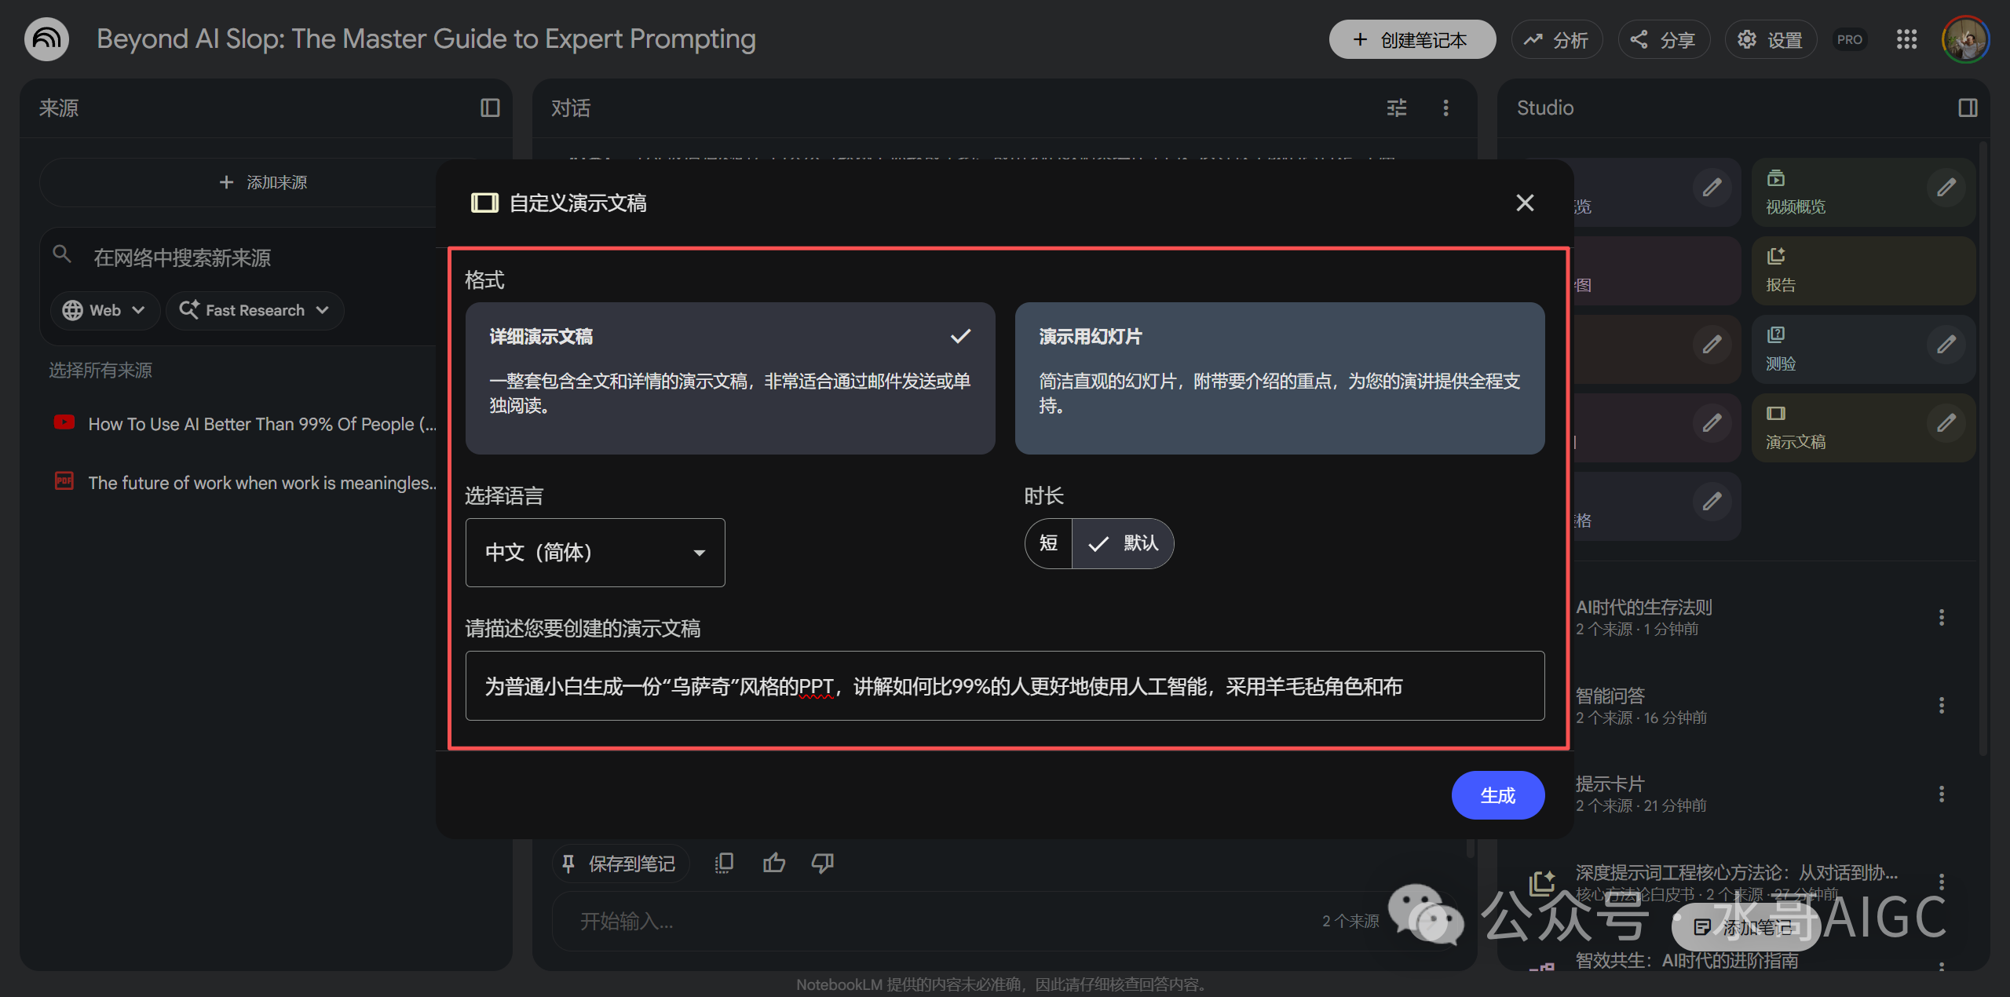This screenshot has height=997, width=2010.
Task: Collapse the 来源 sources panel icon
Action: click(490, 108)
